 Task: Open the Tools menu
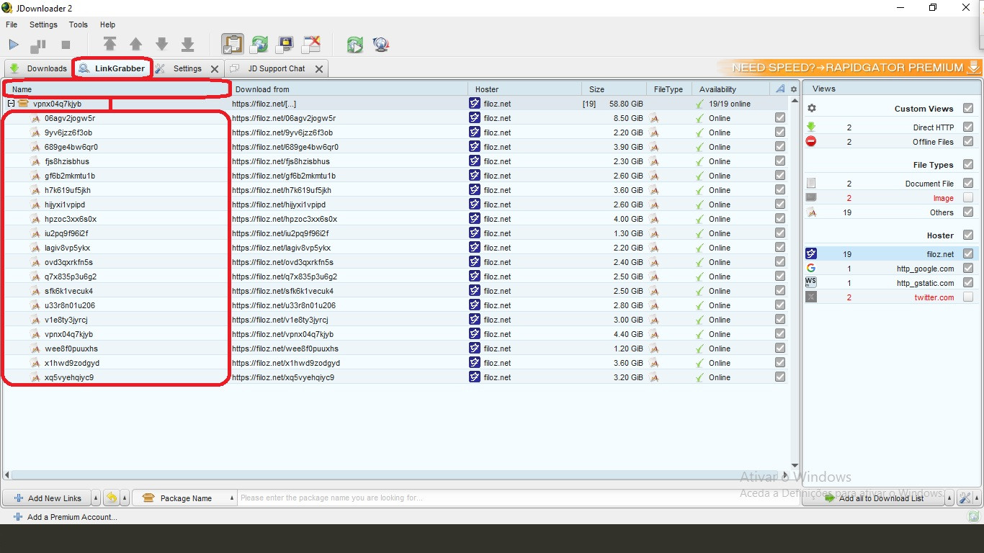coord(78,24)
